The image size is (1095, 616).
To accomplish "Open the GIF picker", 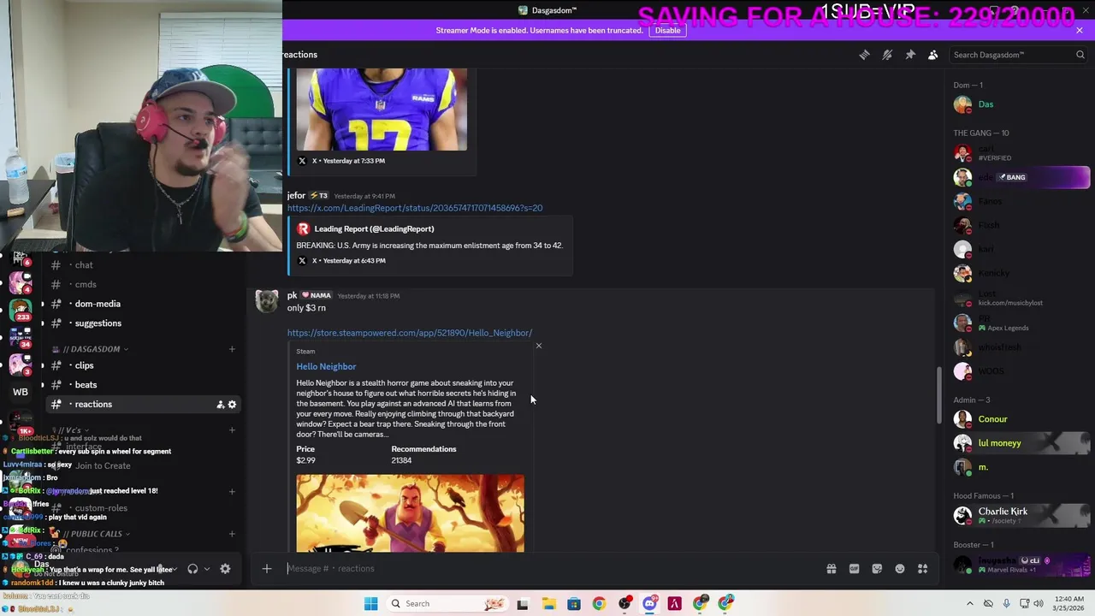I will [854, 569].
